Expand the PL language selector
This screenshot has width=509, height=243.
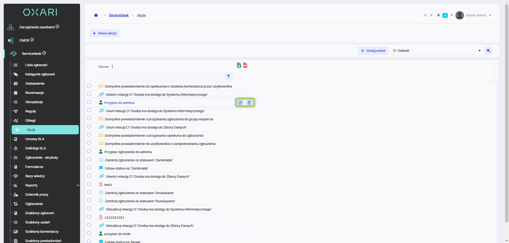[x=428, y=15]
